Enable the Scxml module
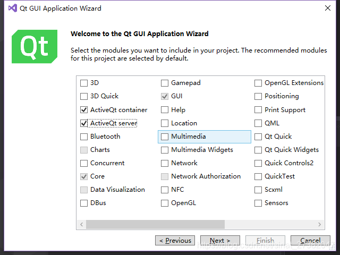This screenshot has width=340, height=255. pyautogui.click(x=258, y=190)
